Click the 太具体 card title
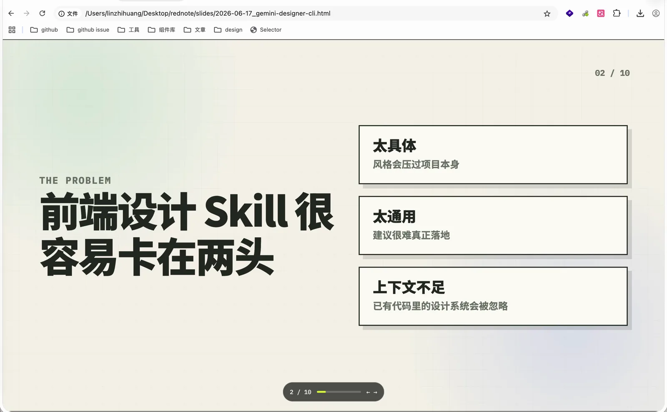Viewport: 667px width, 412px height. point(394,146)
